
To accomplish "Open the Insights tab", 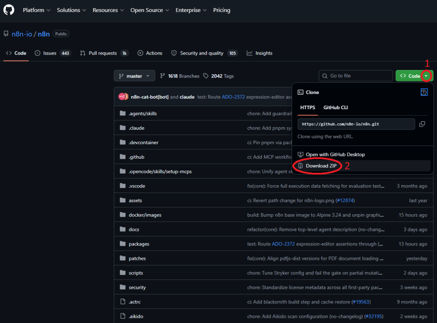I will coord(259,53).
